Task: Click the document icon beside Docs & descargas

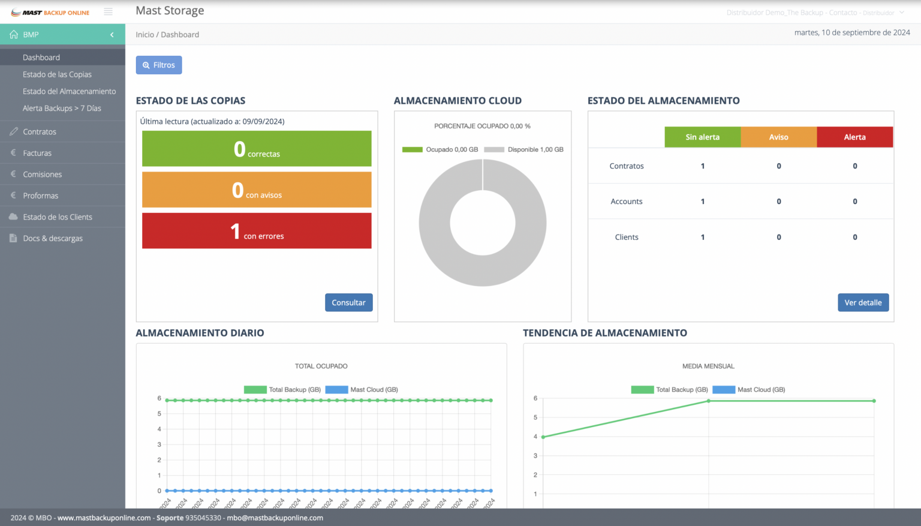Action: [x=13, y=238]
